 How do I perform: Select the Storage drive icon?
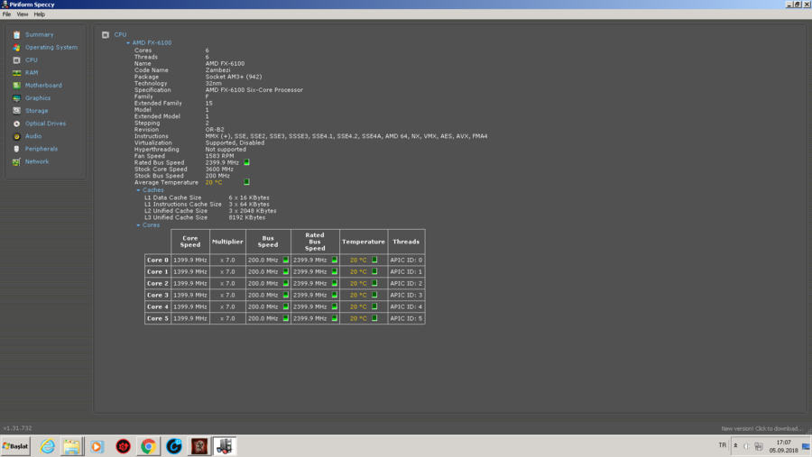(16, 111)
